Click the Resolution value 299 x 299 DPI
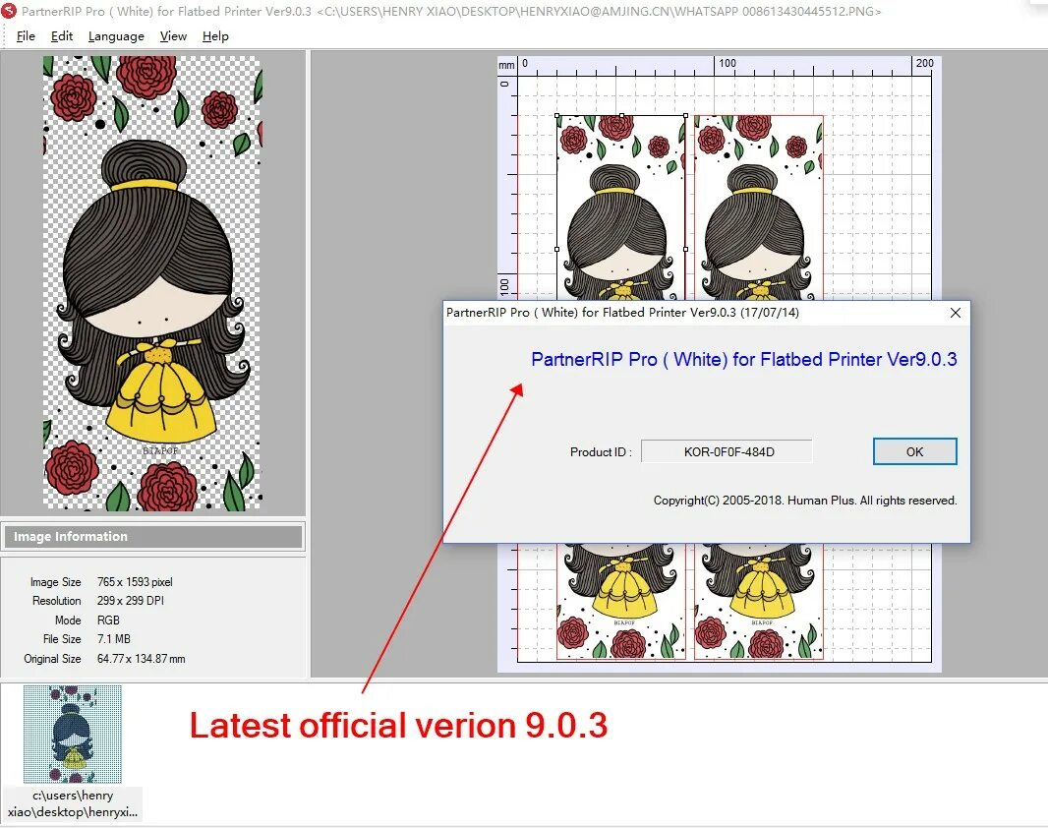 [x=131, y=601]
